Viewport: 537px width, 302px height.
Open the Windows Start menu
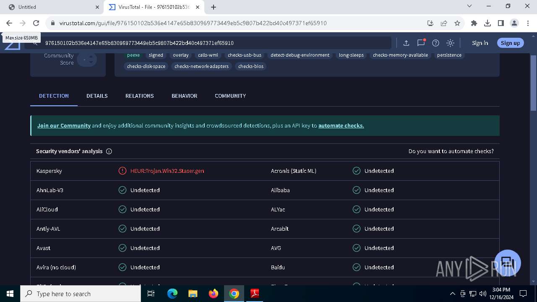(10, 294)
